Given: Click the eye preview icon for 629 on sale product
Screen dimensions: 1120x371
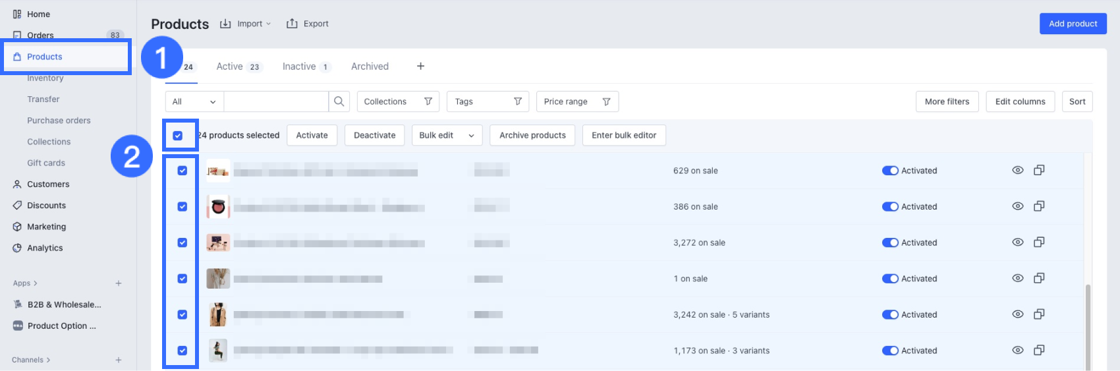Looking at the screenshot, I should pyautogui.click(x=1017, y=170).
